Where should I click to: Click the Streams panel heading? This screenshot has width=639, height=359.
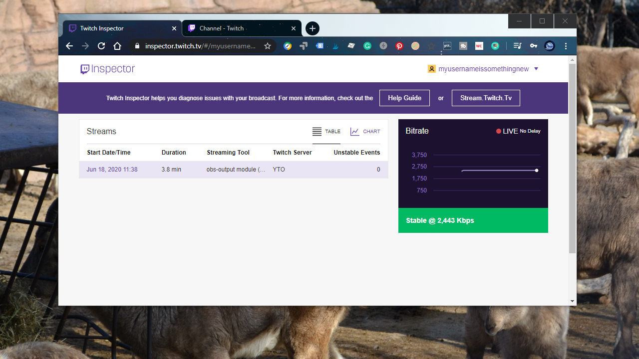tap(101, 132)
